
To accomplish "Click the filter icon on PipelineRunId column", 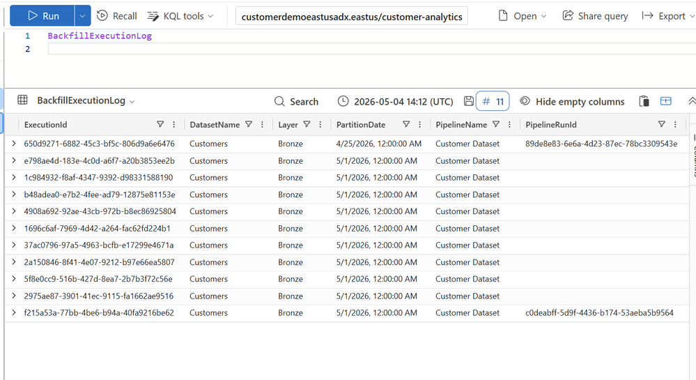I will click(661, 124).
